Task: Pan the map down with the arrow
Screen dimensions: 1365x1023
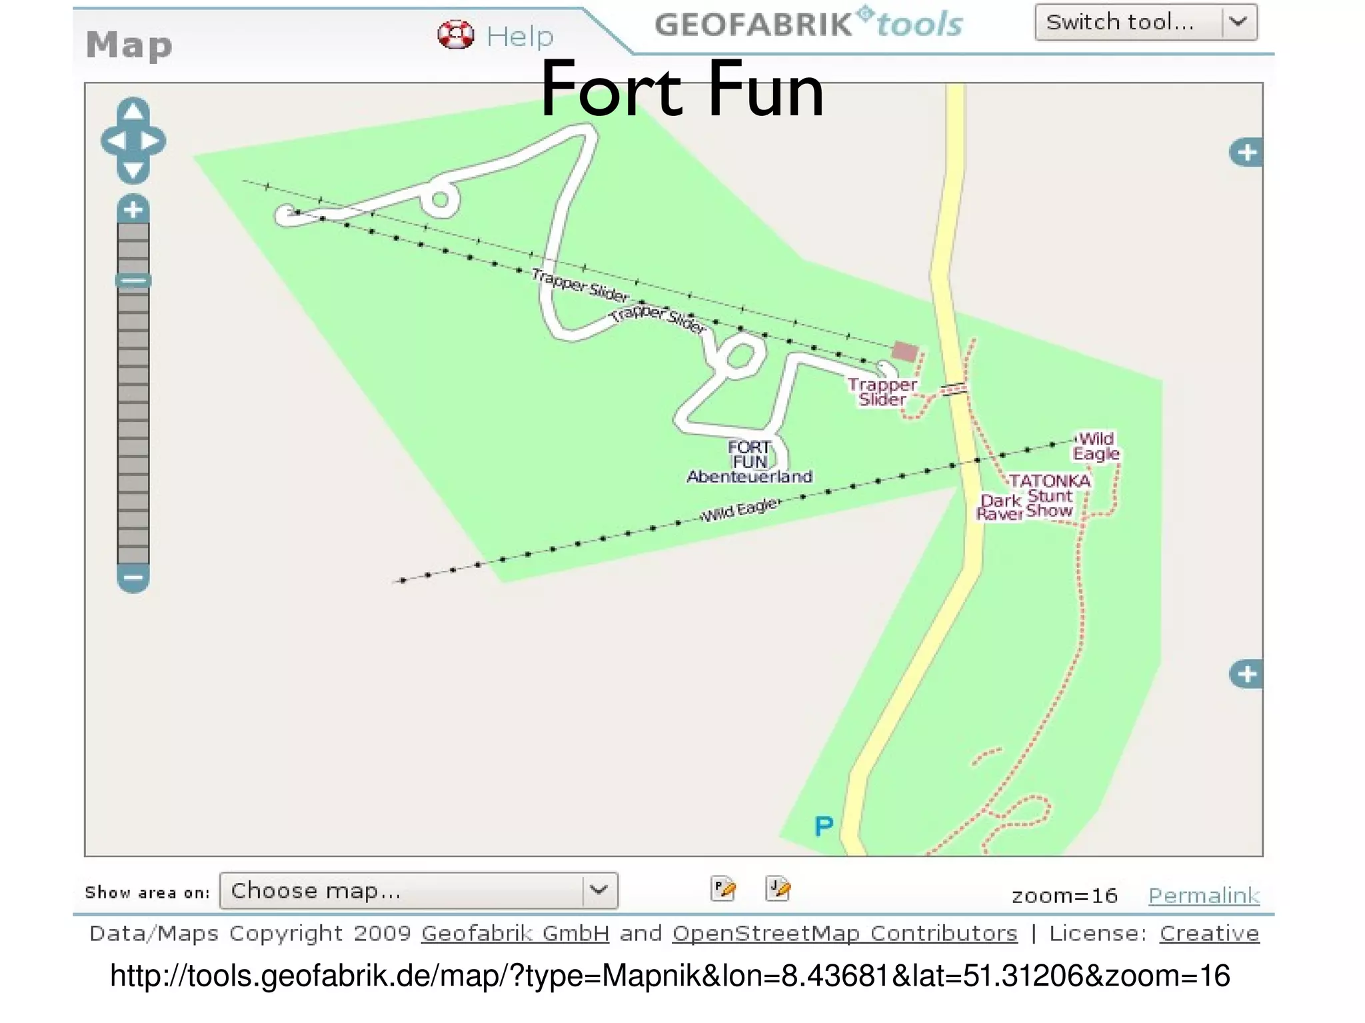Action: click(x=133, y=171)
